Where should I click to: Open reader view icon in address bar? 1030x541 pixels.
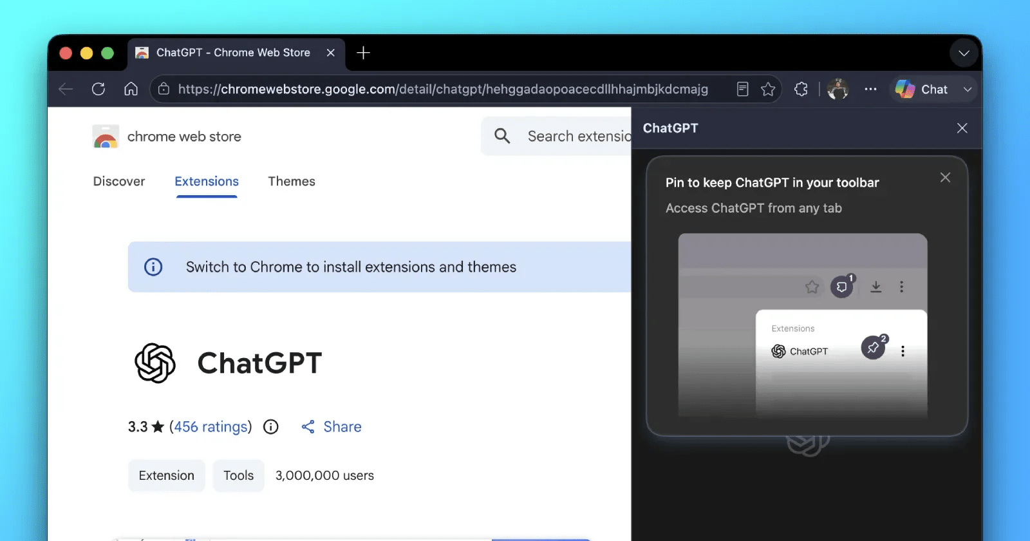coord(742,89)
